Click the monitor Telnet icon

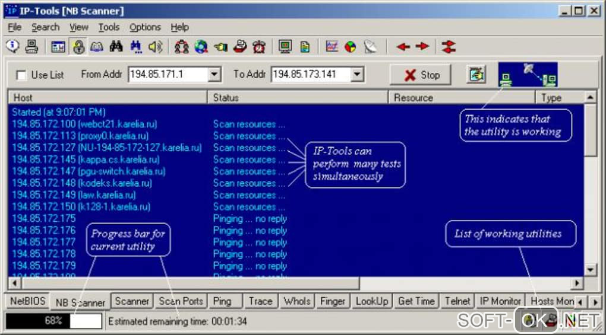(x=285, y=47)
